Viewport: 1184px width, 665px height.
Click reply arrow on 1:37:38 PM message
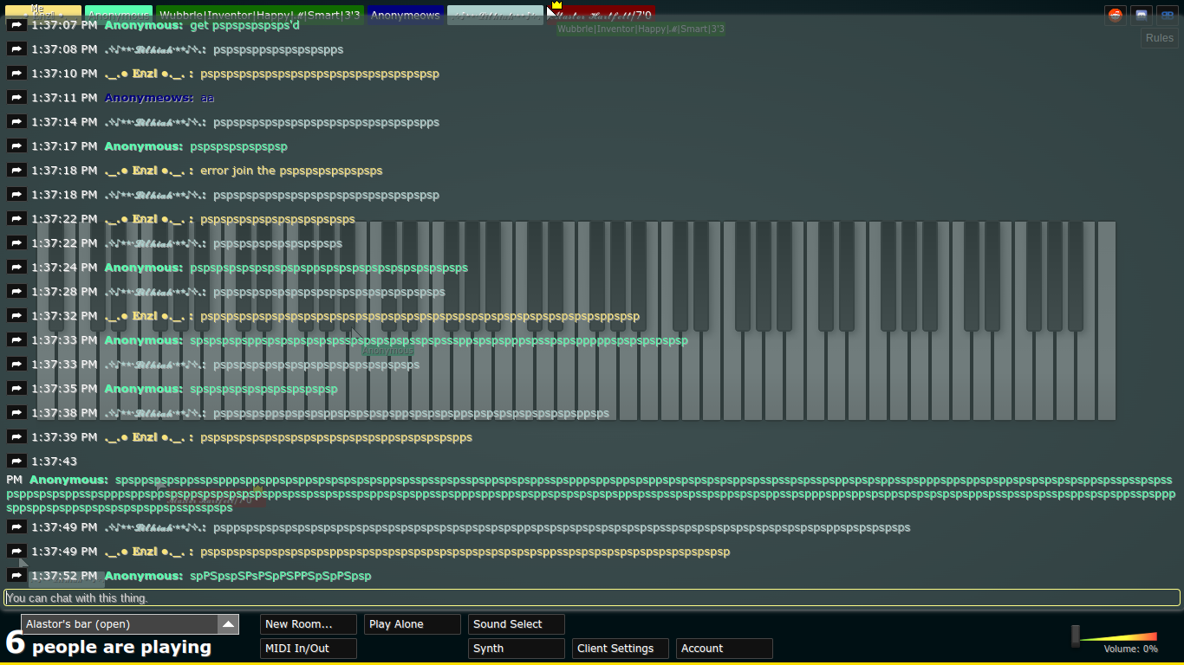[16, 413]
